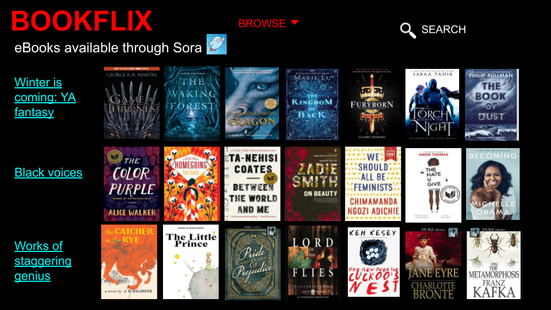Open A Torch Against the Night cover
The height and width of the screenshot is (310, 551).
[x=432, y=104]
